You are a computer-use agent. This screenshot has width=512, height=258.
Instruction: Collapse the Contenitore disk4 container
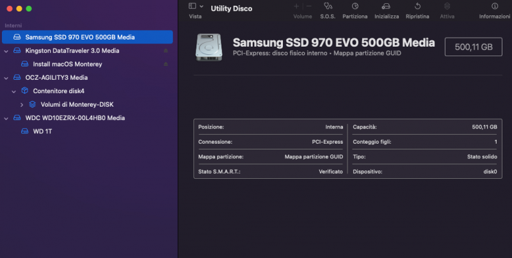(x=13, y=91)
